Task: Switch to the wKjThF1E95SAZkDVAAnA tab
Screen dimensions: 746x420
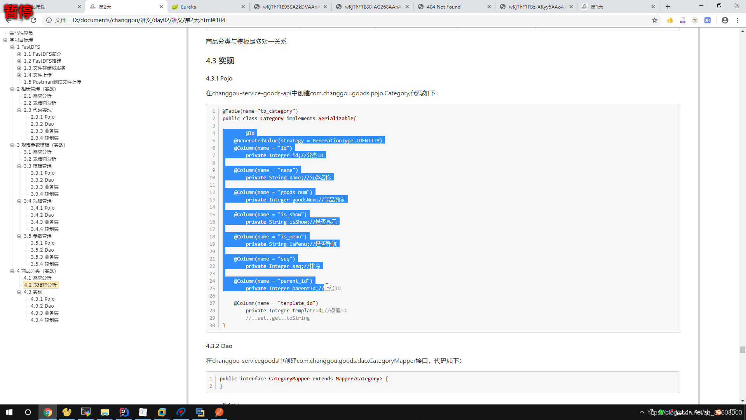Action: tap(290, 7)
